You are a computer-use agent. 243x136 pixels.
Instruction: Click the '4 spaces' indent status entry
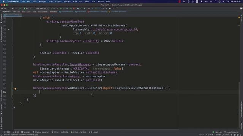(218, 135)
